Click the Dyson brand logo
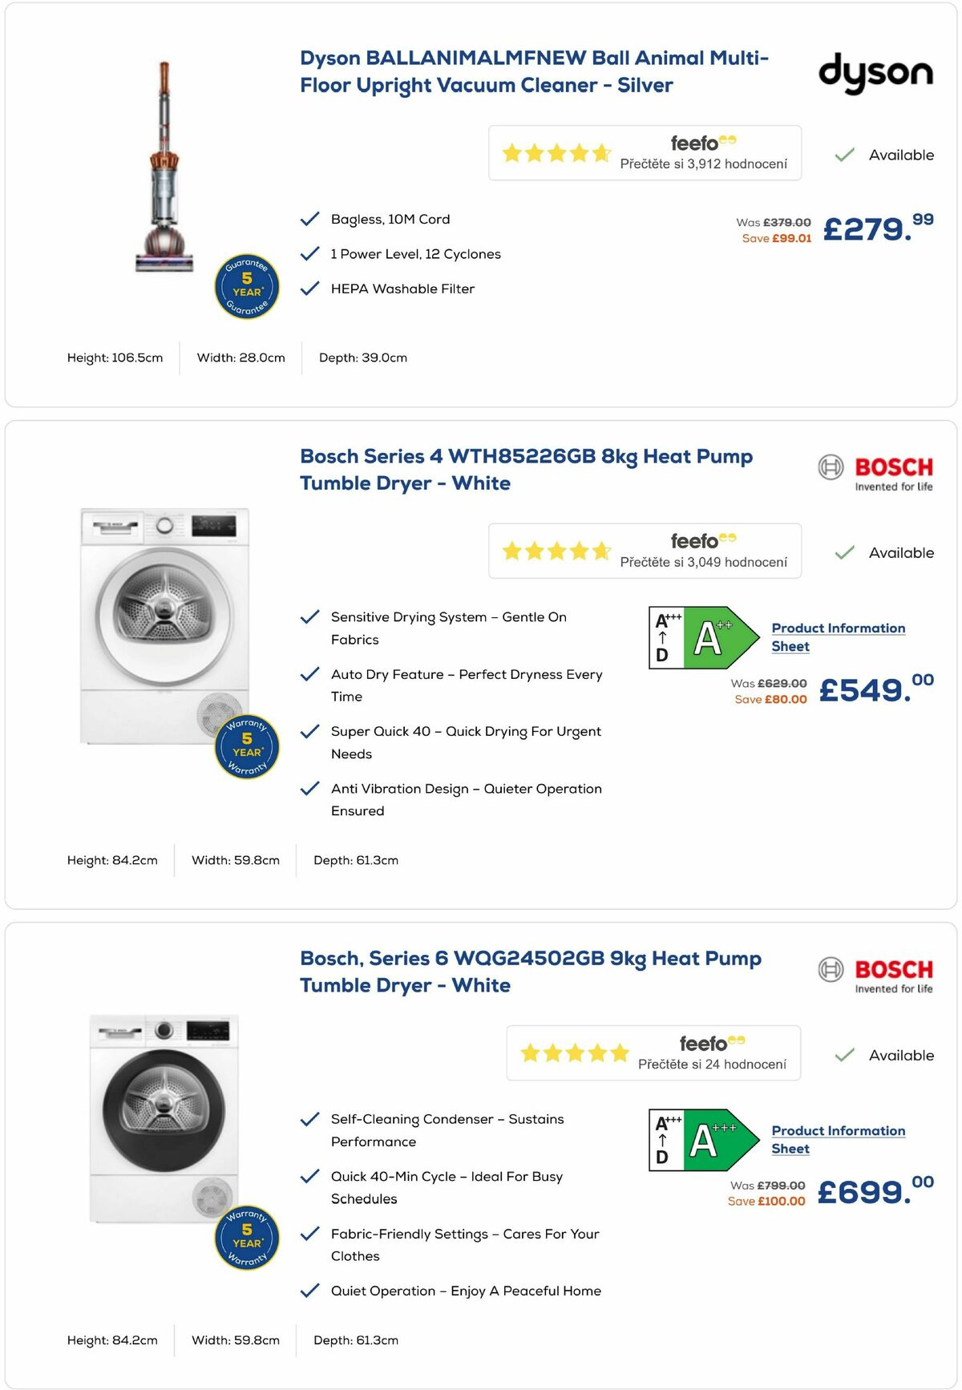962x1390 pixels. pos(875,75)
